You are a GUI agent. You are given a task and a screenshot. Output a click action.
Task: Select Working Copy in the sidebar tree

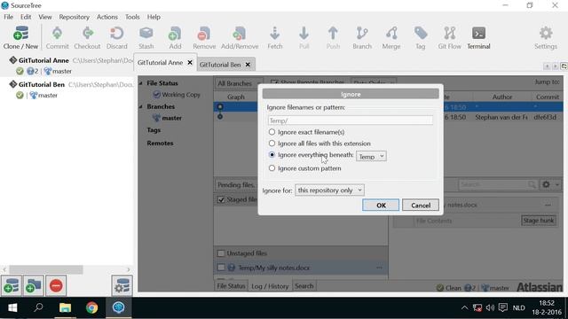coord(177,95)
